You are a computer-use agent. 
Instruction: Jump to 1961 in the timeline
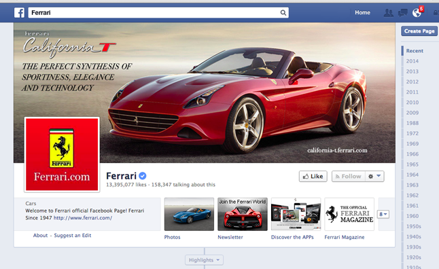412,206
